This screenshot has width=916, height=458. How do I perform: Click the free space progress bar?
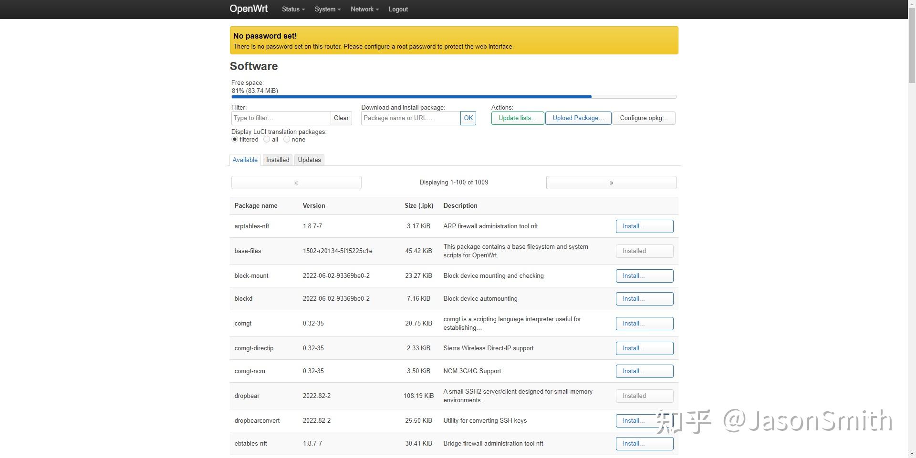coord(453,96)
